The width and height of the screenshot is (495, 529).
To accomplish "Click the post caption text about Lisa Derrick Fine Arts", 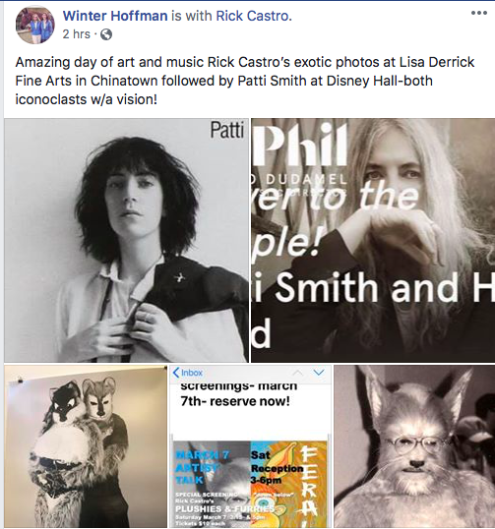I will point(245,81).
